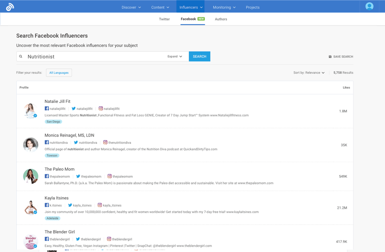
Task: Switch to the Facebook tab
Action: (193, 19)
